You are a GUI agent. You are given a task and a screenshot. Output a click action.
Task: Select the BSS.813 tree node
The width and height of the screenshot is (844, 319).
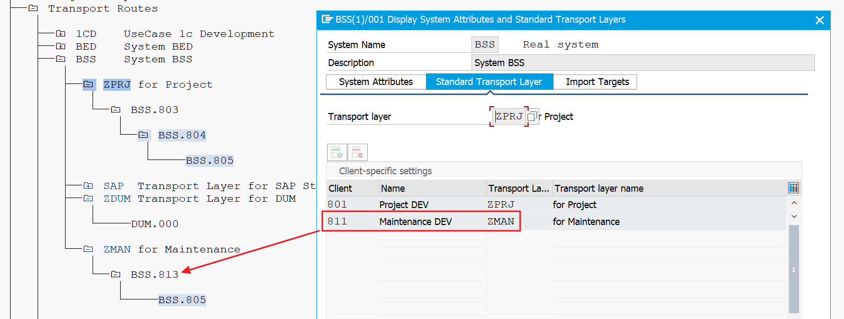[155, 275]
